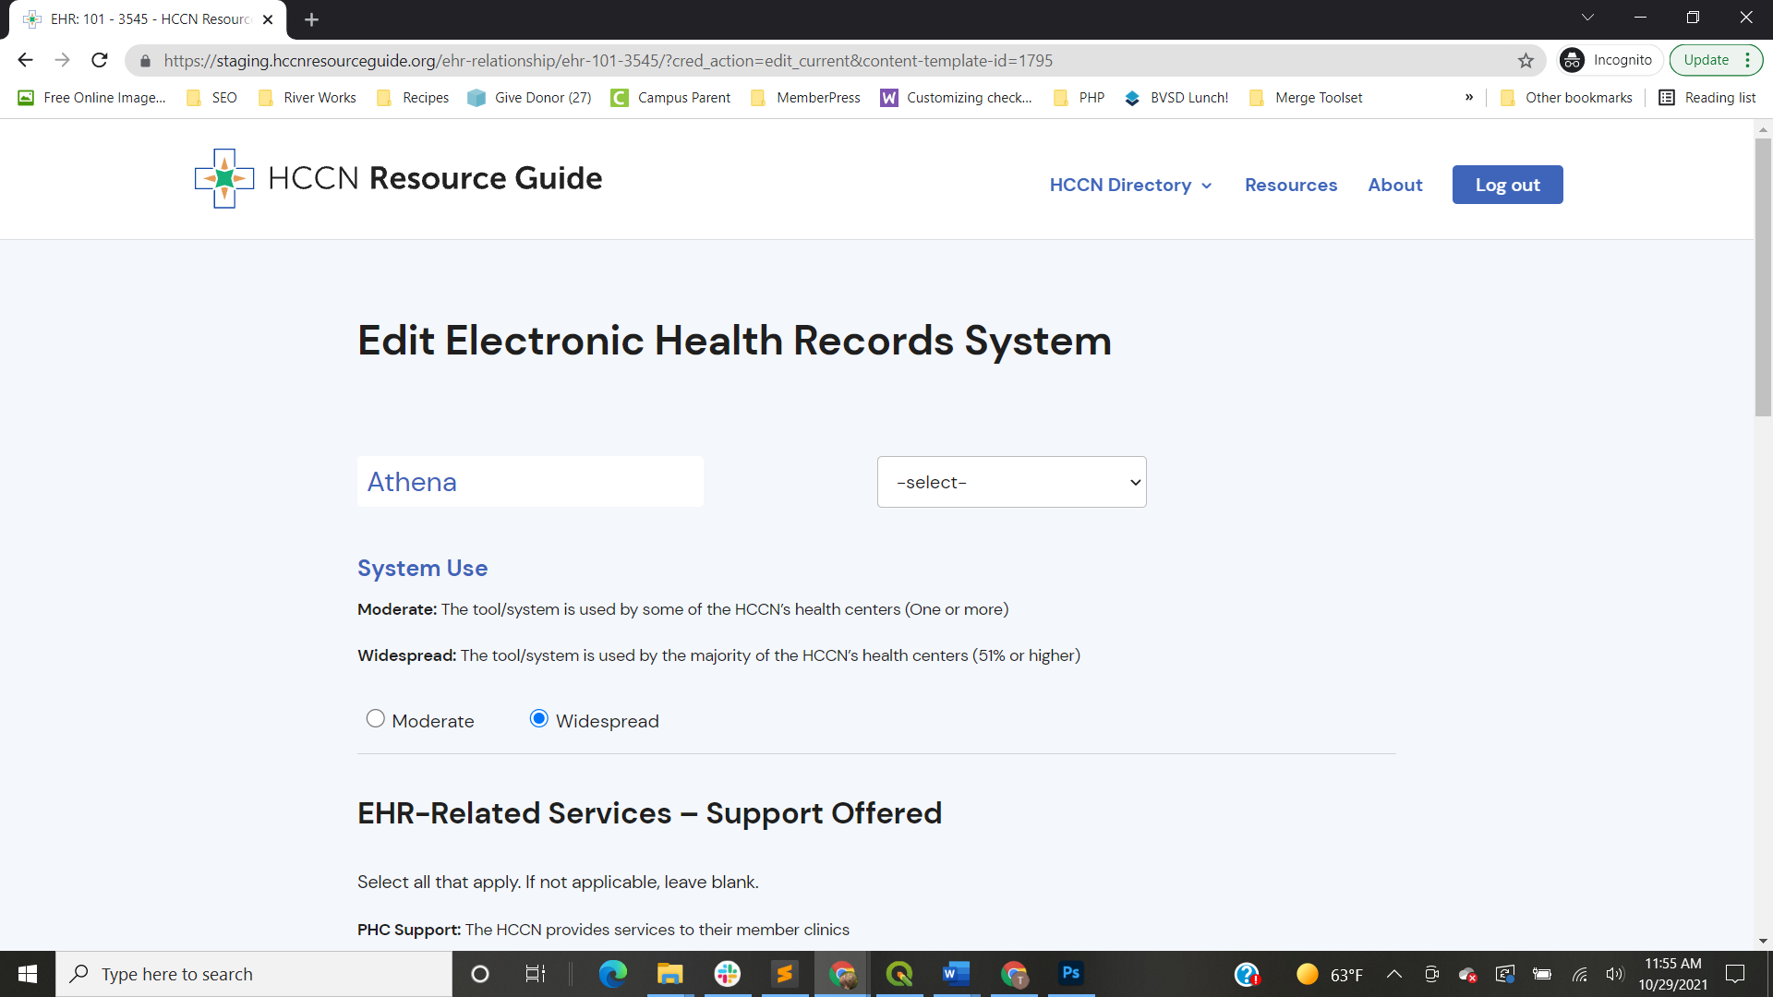Viewport: 1773px width, 997px height.
Task: Open Chrome three-dot menu beside Update
Action: (1748, 60)
